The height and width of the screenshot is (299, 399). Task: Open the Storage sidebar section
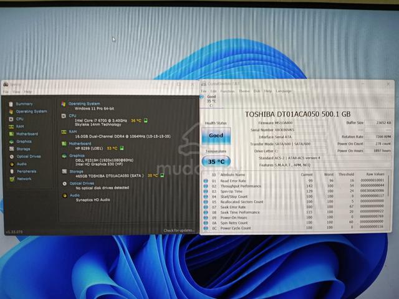[23, 149]
